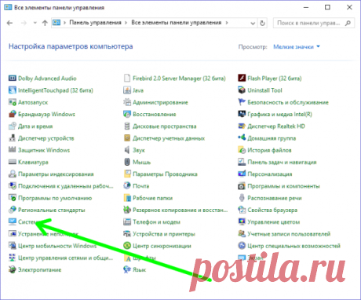361x300 pixels.
Task: Expand chevron after Все элементы панели управления
Action: click(x=227, y=23)
